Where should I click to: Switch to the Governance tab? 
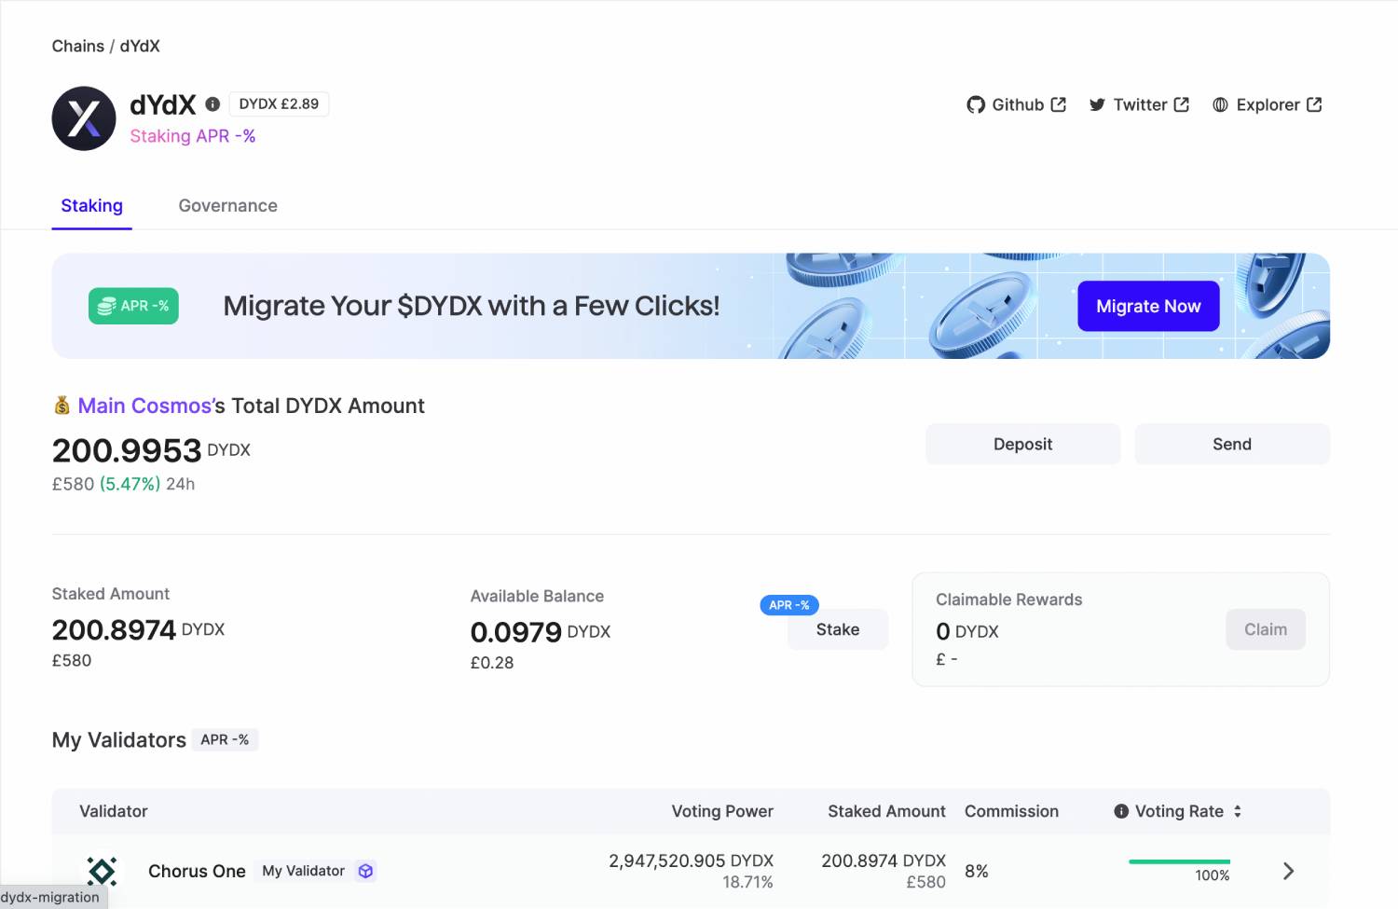click(227, 205)
